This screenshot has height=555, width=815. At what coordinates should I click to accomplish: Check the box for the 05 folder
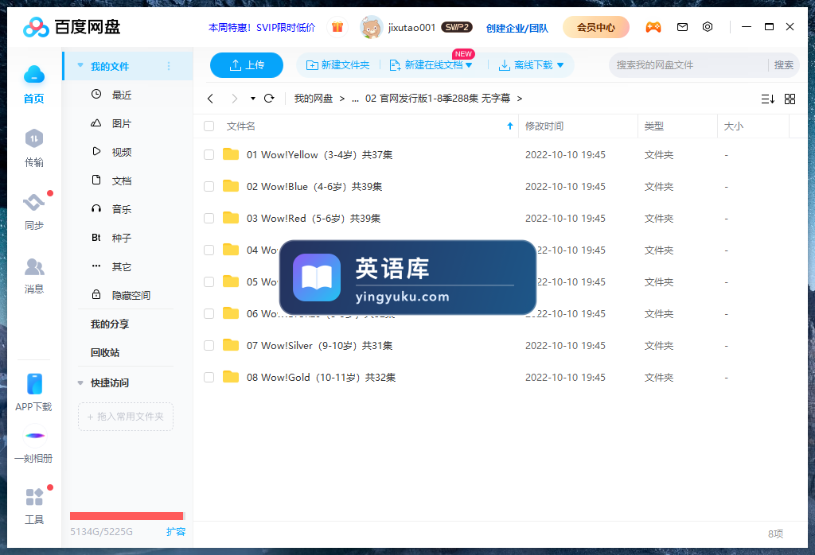point(209,282)
